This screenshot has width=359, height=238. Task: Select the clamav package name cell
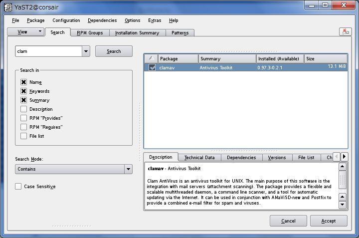pyautogui.click(x=167, y=67)
